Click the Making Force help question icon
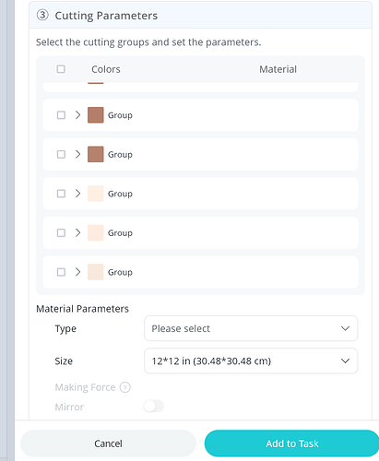 click(125, 387)
